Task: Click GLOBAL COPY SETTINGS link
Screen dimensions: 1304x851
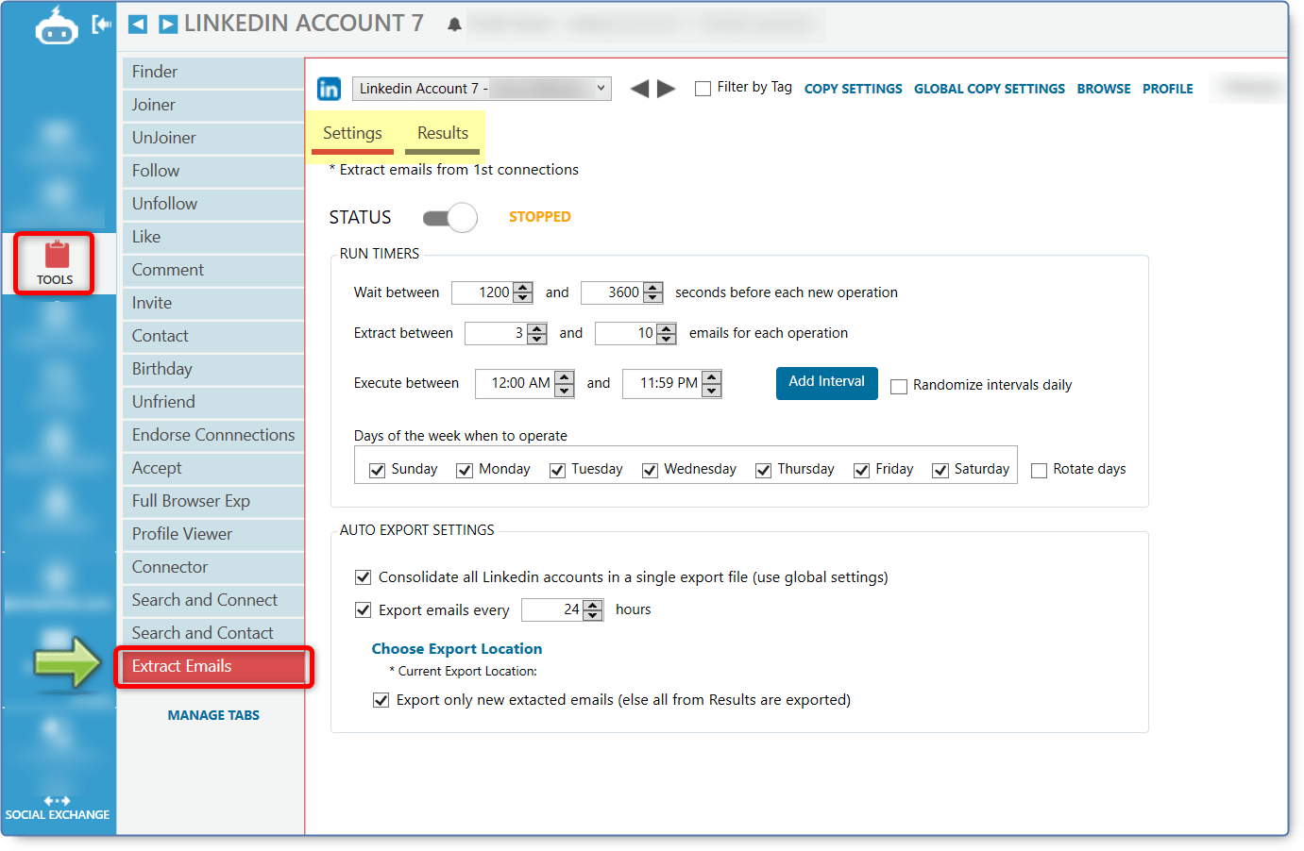Action: [x=990, y=90]
